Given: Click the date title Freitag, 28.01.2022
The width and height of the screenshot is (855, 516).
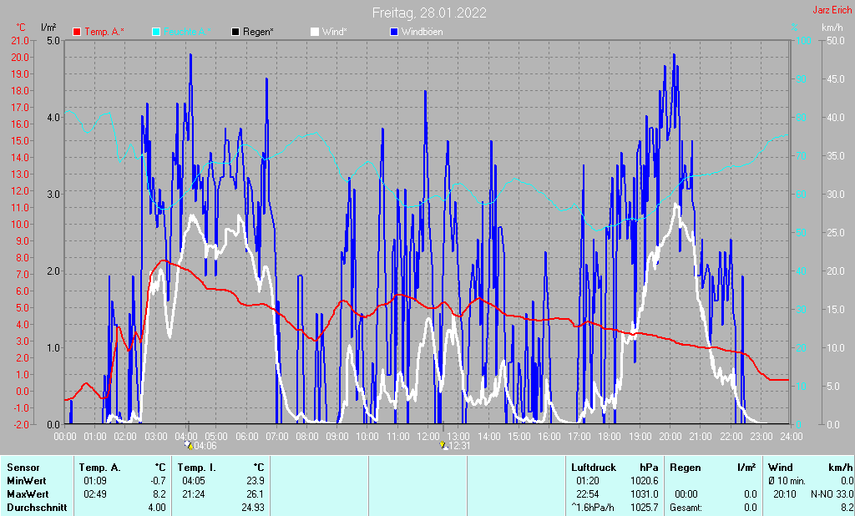Looking at the screenshot, I should click(x=429, y=13).
